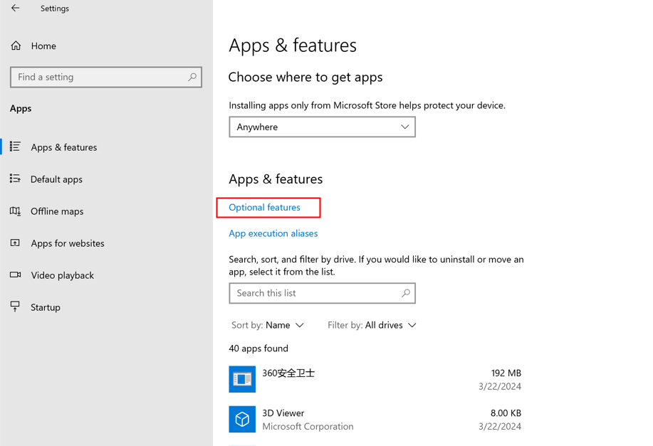Click the back arrow in Settings

[x=15, y=9]
